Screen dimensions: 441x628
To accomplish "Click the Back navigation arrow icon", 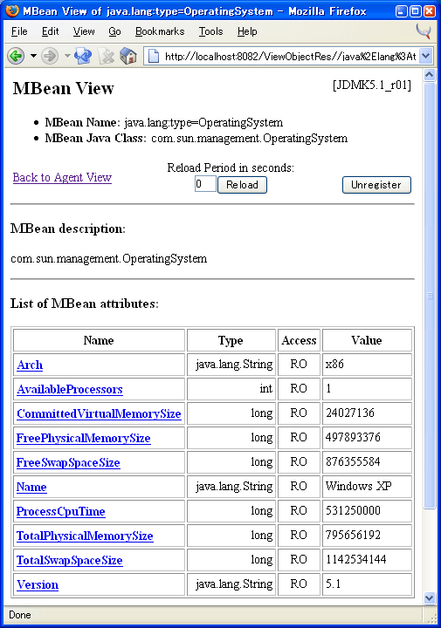I will click(16, 56).
